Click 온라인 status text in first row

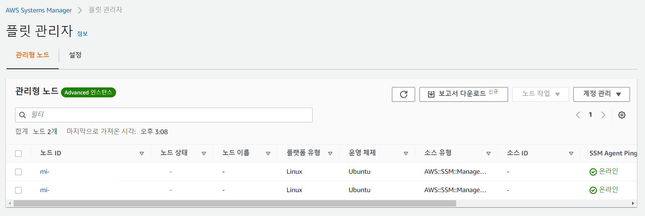click(609, 171)
